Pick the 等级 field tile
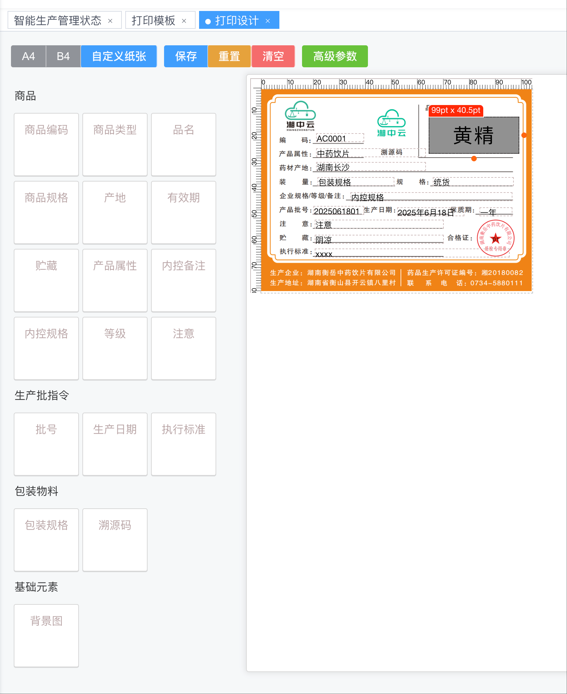 click(115, 348)
